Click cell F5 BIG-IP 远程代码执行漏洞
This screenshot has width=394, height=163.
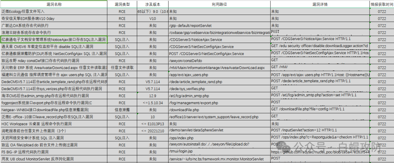(x=54, y=152)
